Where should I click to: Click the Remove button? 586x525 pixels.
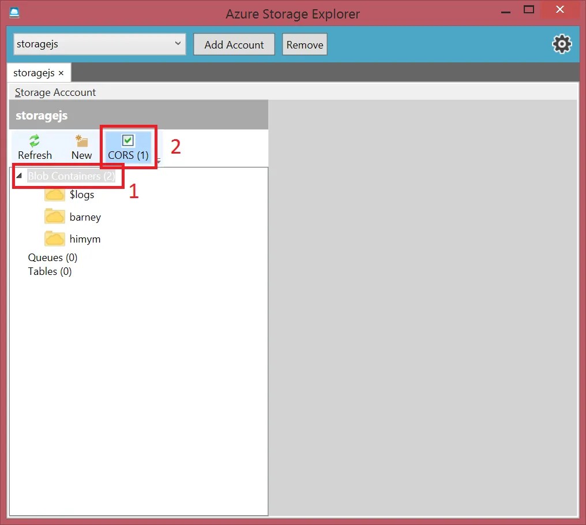(x=305, y=44)
